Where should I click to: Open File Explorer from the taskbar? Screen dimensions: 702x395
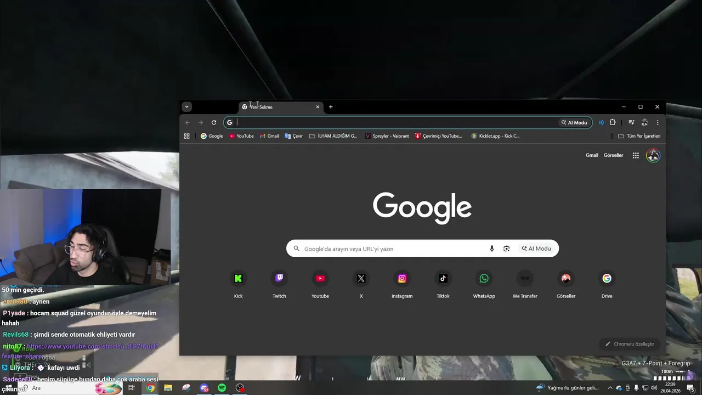(x=168, y=388)
